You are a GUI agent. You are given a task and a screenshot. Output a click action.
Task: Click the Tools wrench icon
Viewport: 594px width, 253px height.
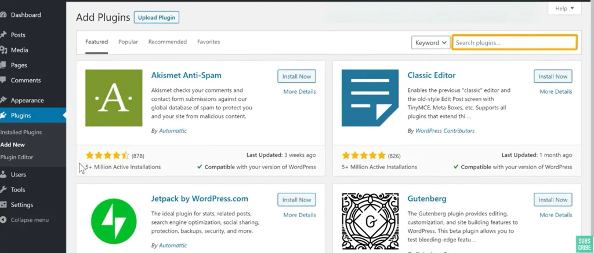click(x=3, y=189)
